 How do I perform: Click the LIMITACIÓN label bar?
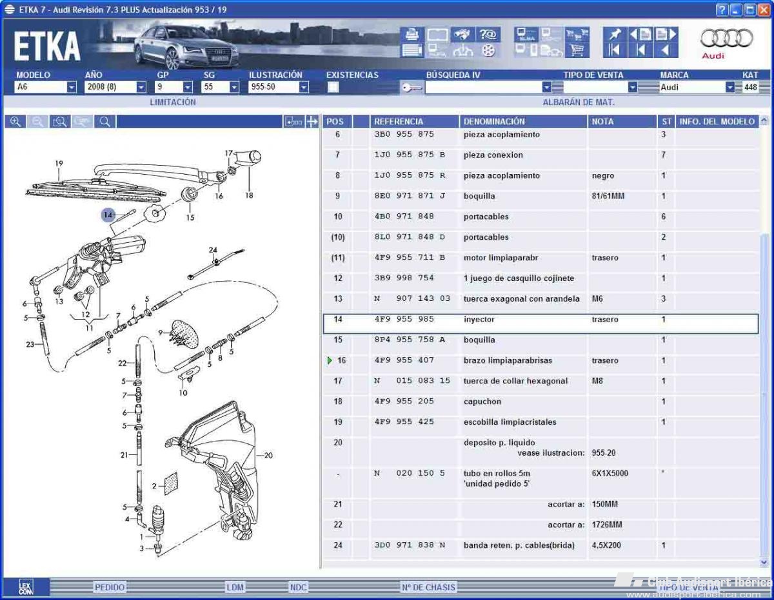click(173, 102)
